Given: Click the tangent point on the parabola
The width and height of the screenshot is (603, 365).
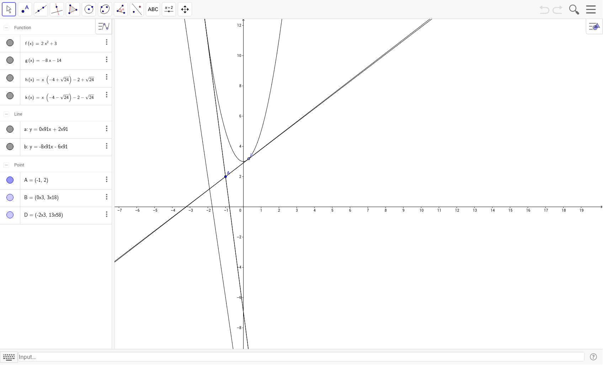Looking at the screenshot, I should coord(249,159).
